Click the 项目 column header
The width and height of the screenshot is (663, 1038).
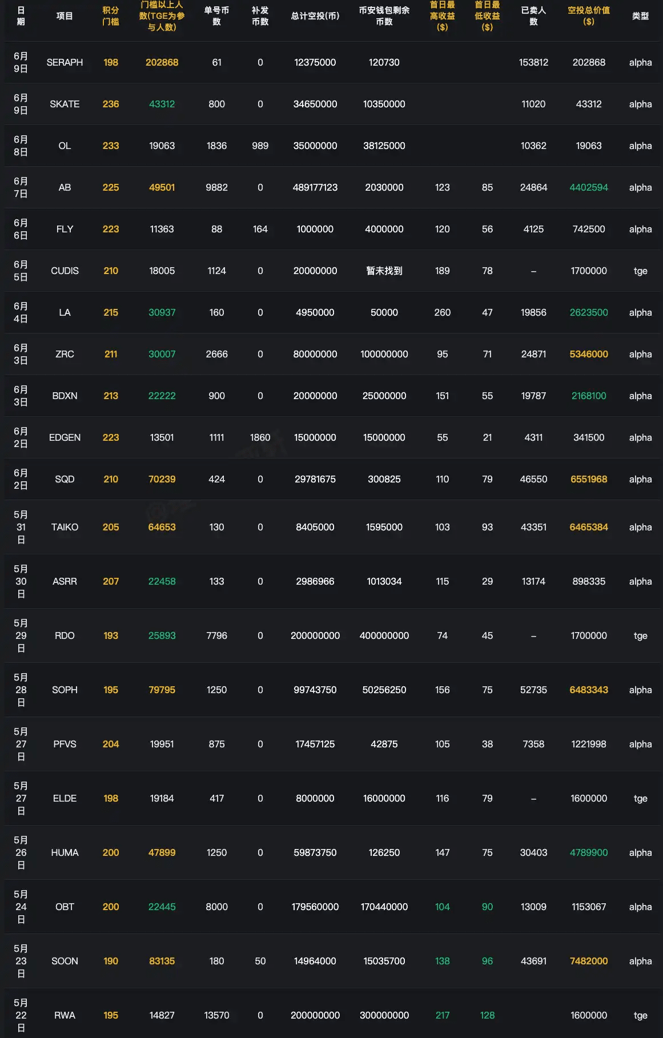(65, 16)
